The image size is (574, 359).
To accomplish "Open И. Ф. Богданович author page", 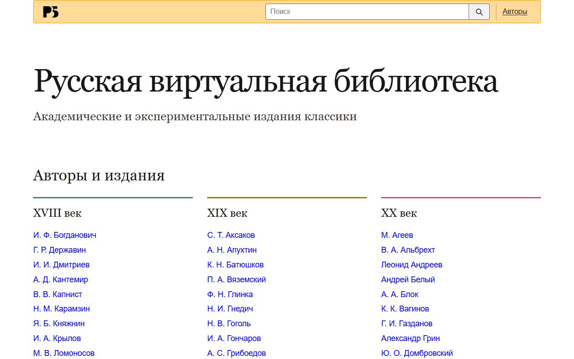I will point(65,235).
